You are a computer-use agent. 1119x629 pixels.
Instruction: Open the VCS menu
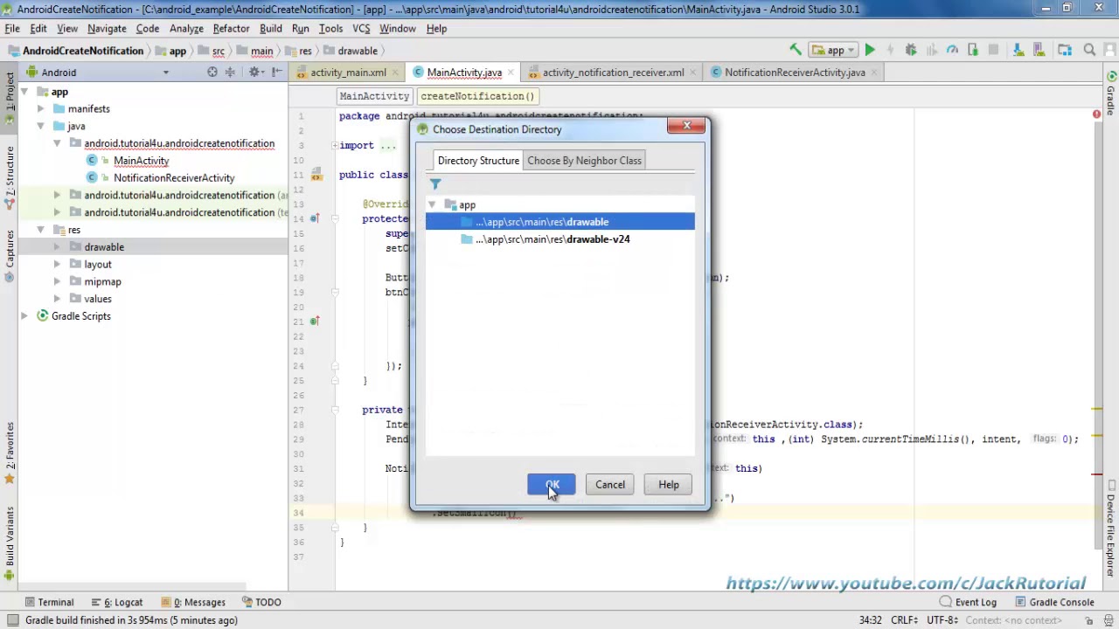[361, 29]
